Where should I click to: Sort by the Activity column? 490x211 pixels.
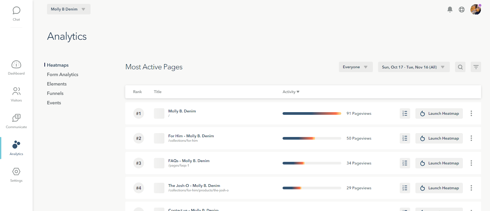click(291, 92)
